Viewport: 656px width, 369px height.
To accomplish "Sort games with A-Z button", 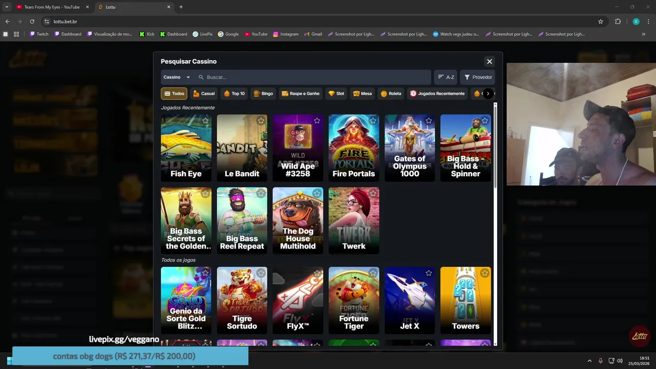I will [x=445, y=77].
